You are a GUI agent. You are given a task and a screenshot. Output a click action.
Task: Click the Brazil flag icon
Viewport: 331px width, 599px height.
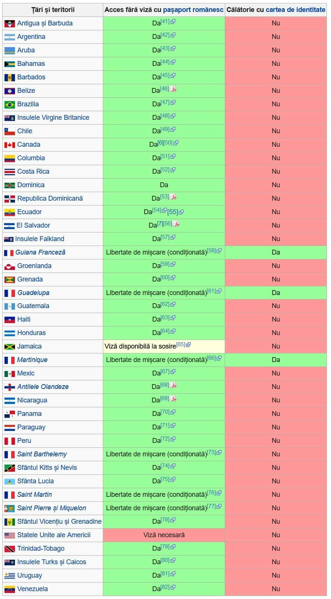(9, 104)
